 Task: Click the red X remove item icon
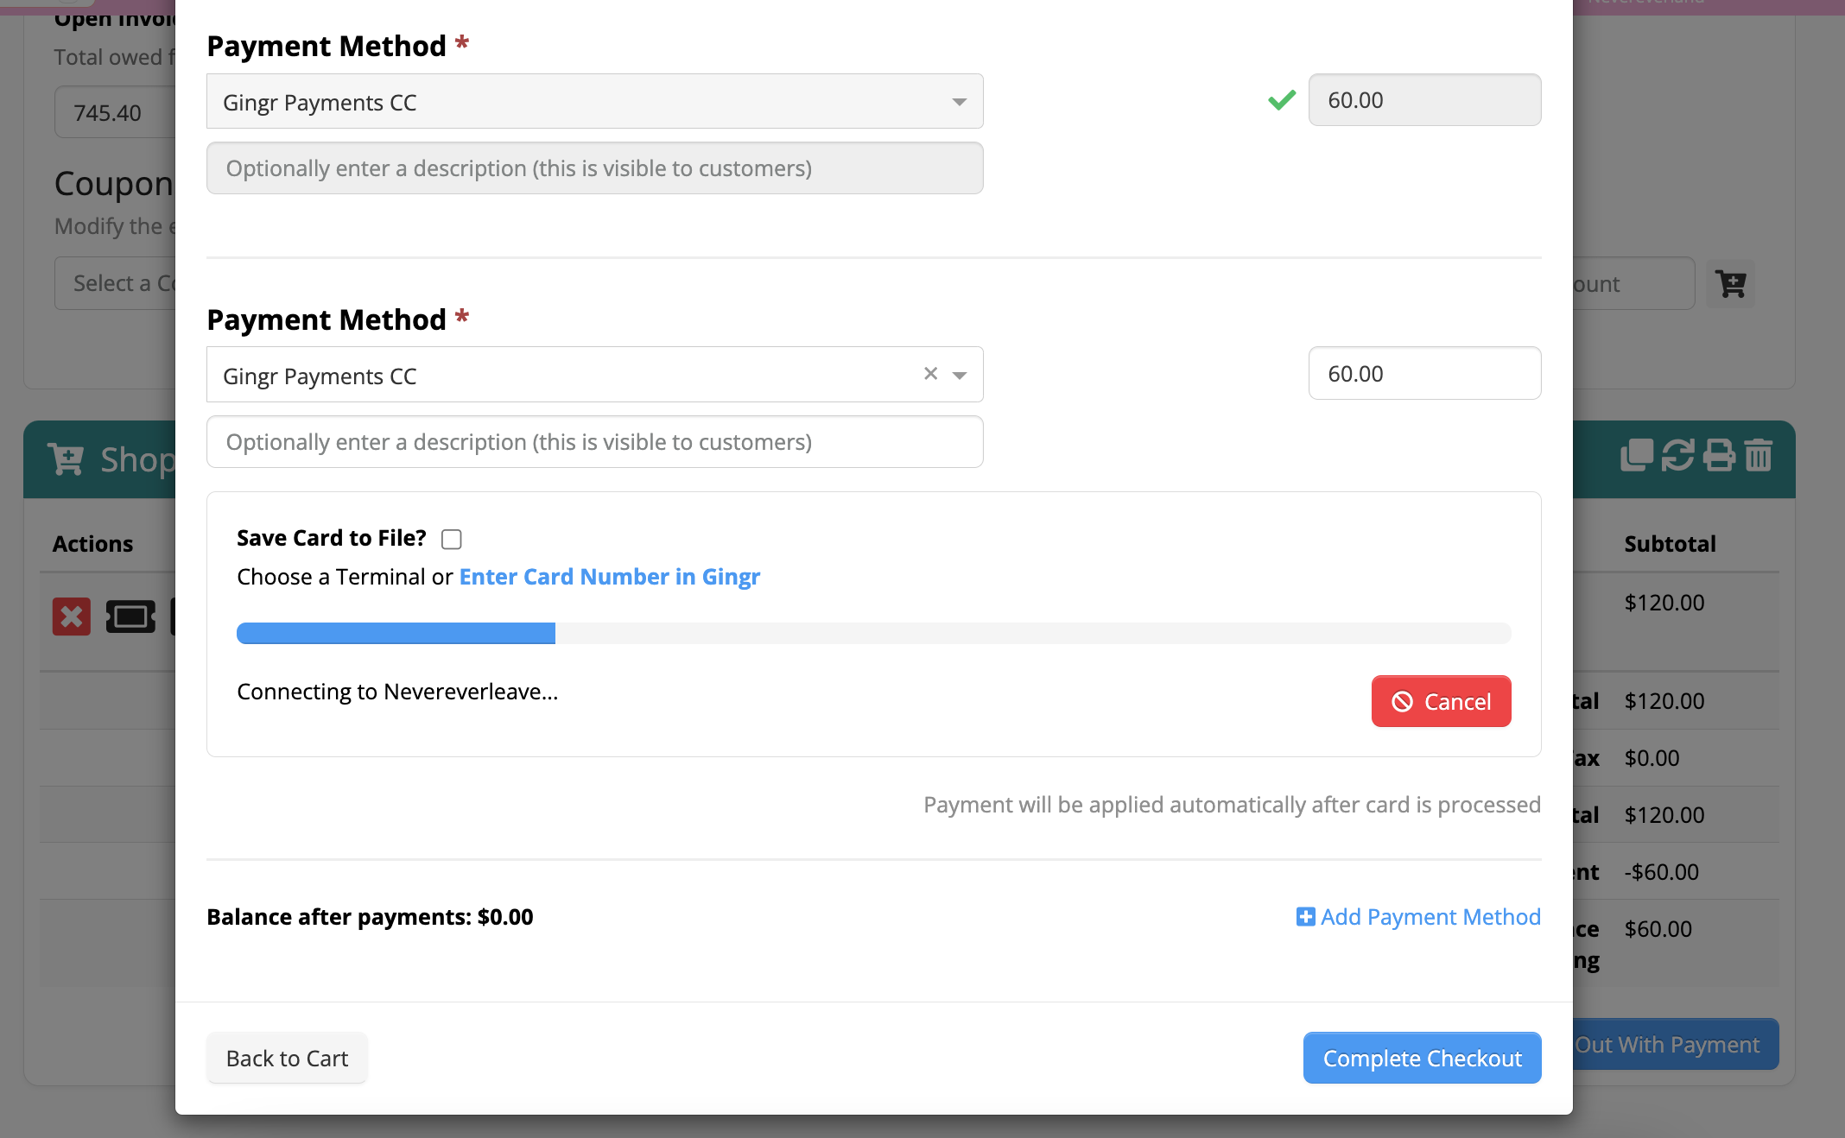[x=72, y=616]
